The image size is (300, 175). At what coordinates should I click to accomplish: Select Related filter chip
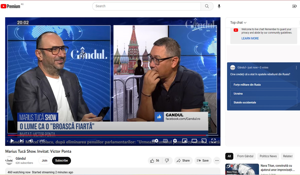point(288,156)
